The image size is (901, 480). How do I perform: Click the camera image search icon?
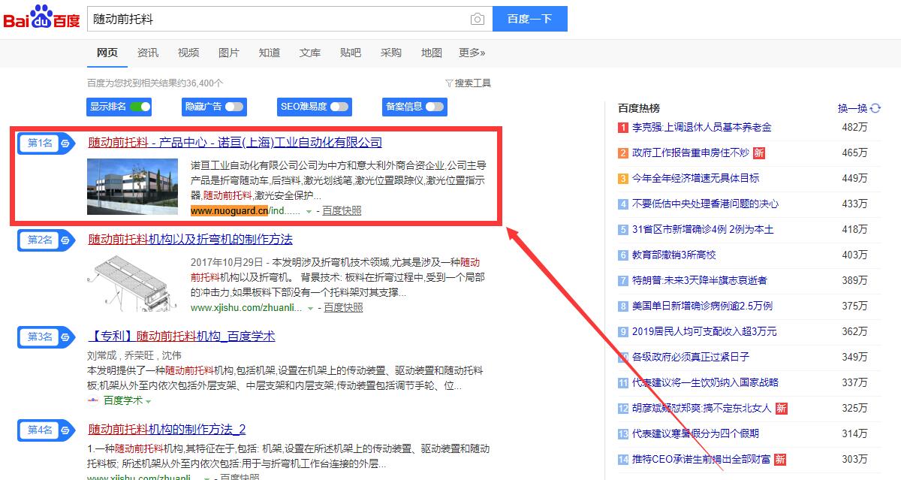click(x=477, y=20)
